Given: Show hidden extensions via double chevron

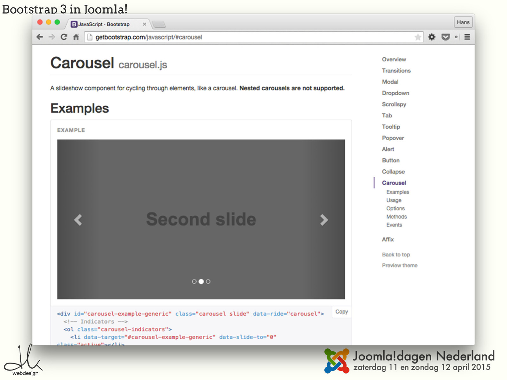Looking at the screenshot, I should (456, 37).
